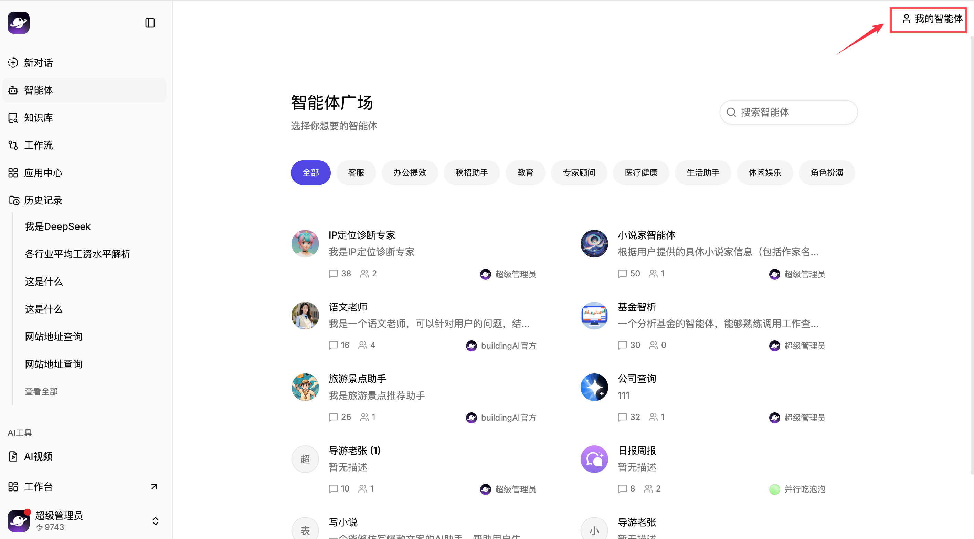
Task: Select the 客服 category tab
Action: click(x=356, y=173)
